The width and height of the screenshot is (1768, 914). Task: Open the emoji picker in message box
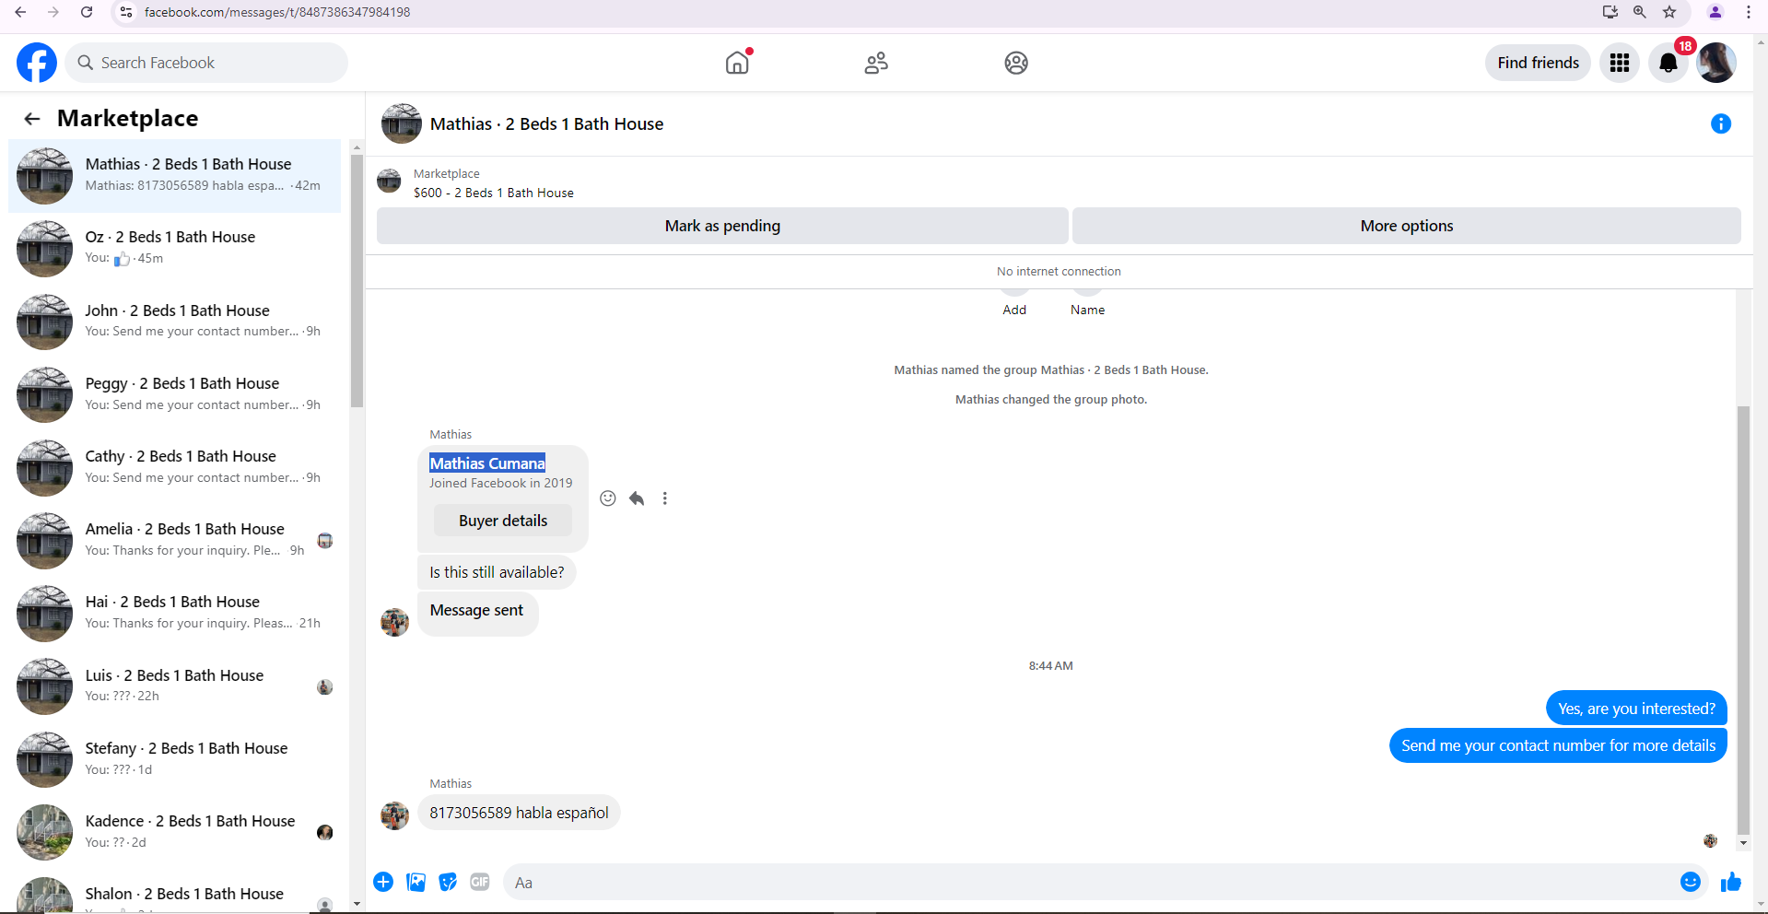[x=1691, y=883]
